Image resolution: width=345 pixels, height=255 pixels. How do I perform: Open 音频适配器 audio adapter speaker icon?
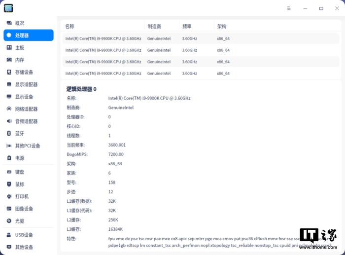point(9,121)
